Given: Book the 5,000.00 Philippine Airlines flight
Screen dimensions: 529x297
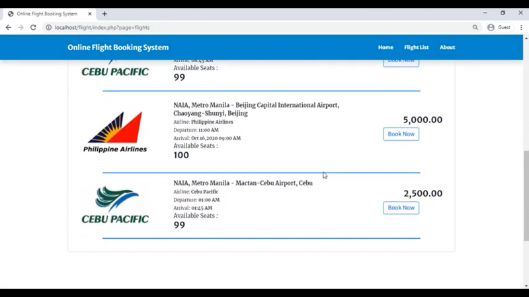Looking at the screenshot, I should [x=401, y=134].
